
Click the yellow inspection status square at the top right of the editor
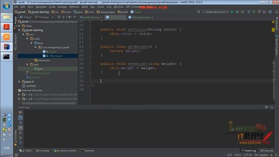(273, 22)
